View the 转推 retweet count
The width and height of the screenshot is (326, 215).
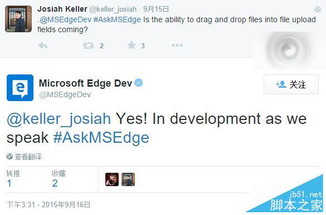pos(13,179)
